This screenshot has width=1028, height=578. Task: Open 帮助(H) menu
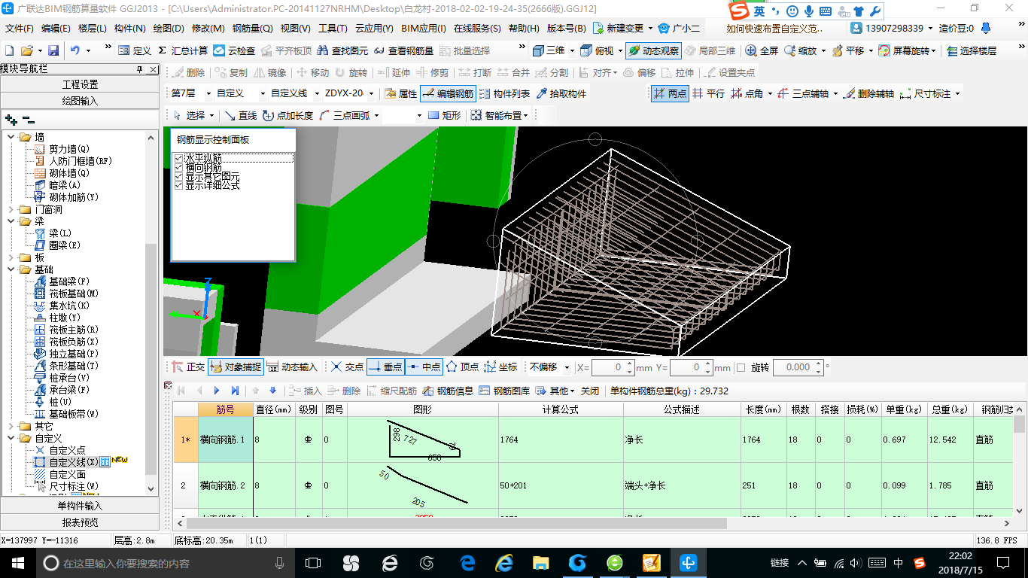coord(524,29)
